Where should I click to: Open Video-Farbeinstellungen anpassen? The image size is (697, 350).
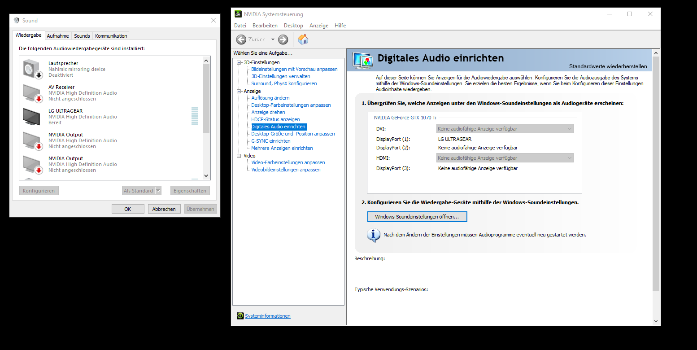[288, 162]
